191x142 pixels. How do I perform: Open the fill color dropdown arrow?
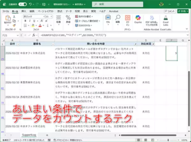[x=36, y=25]
